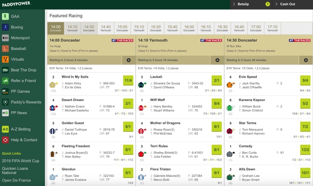This screenshot has width=313, height=186.
Task: Click the Fleeting Freedom horse name
Action: point(76,146)
